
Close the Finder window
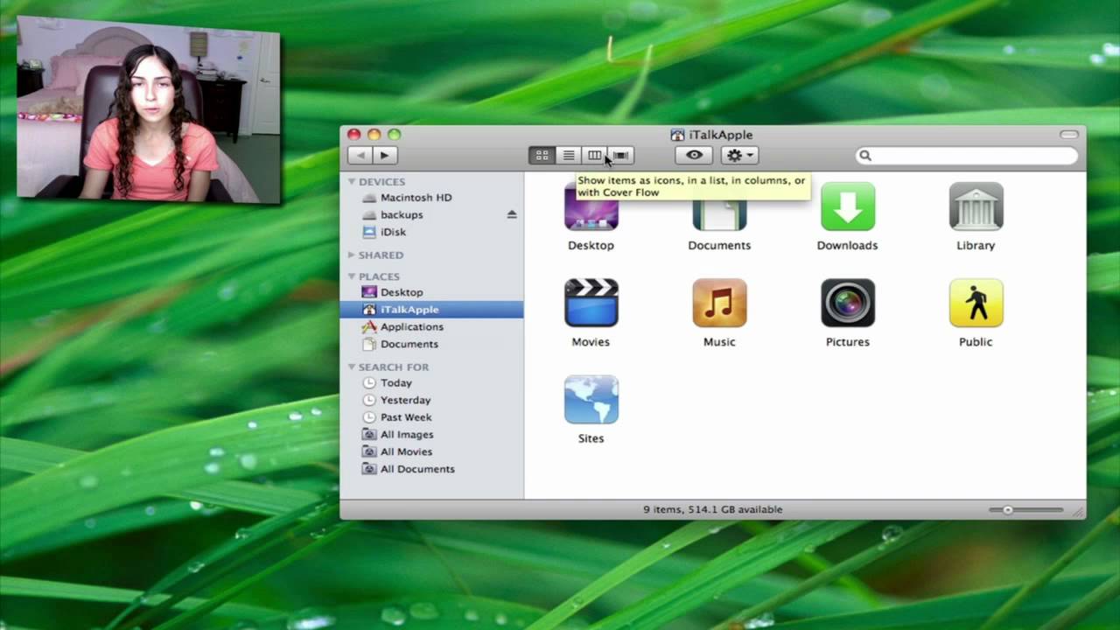pos(353,135)
